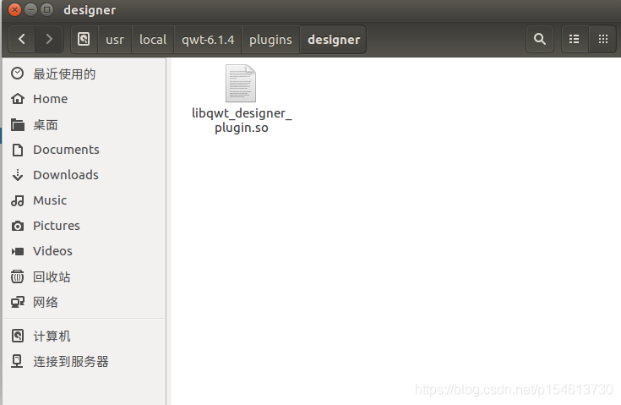621x405 pixels.
Task: Click the trash bin icon
Action: tap(18, 276)
